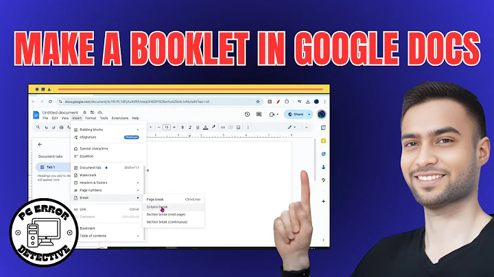The width and height of the screenshot is (494, 277).
Task: Star the Untitled document
Action: click(x=84, y=112)
